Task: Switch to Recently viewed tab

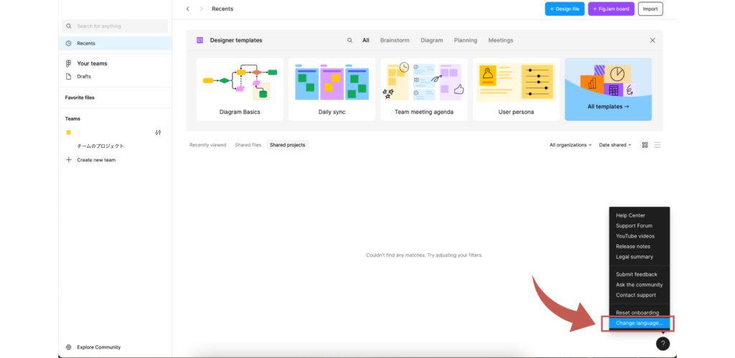Action: click(207, 145)
